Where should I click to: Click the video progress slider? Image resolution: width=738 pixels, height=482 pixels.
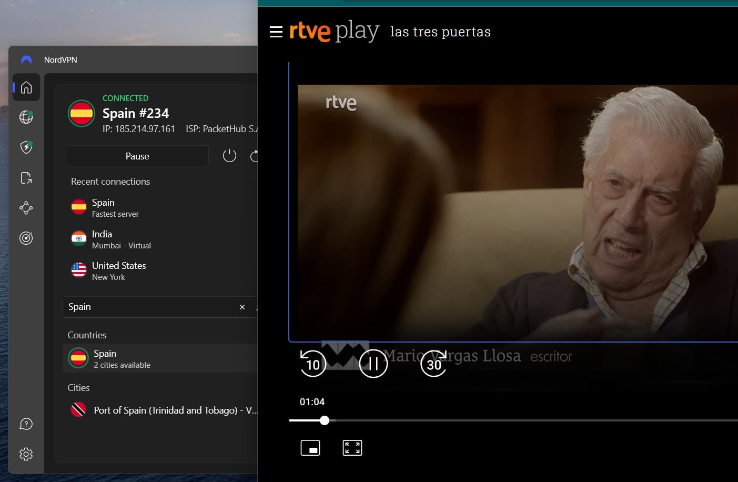point(325,420)
